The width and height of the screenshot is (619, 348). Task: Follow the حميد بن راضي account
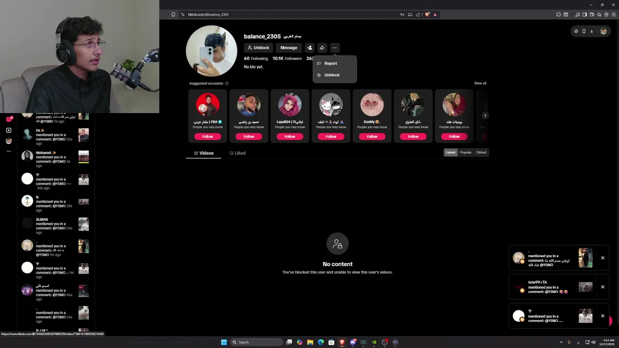249,136
